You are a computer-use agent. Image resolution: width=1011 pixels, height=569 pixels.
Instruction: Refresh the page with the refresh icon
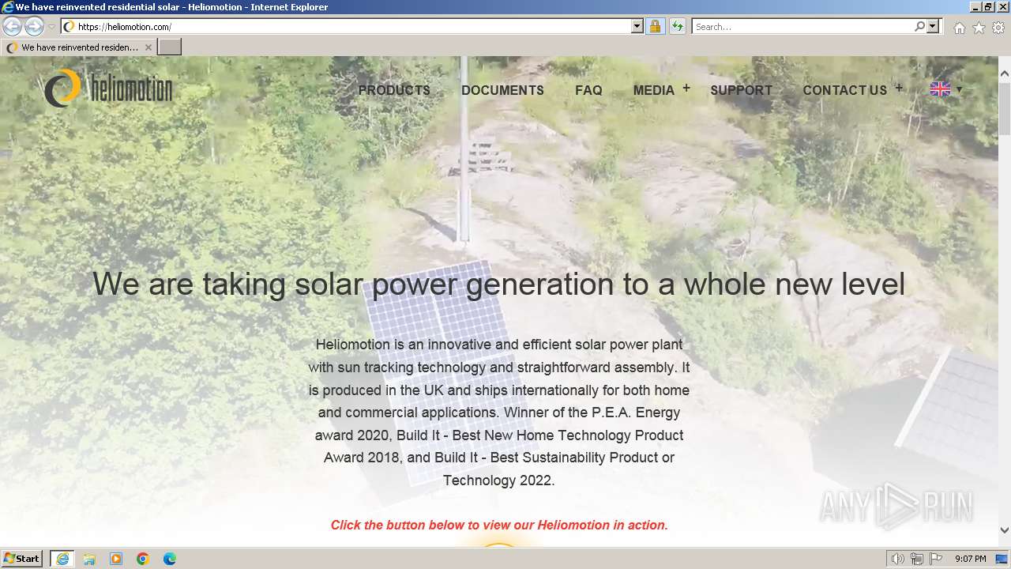point(677,26)
